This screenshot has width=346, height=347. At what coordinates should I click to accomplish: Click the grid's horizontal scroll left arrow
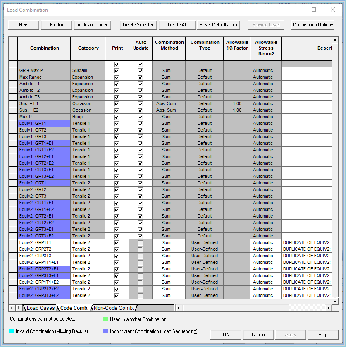179,308
